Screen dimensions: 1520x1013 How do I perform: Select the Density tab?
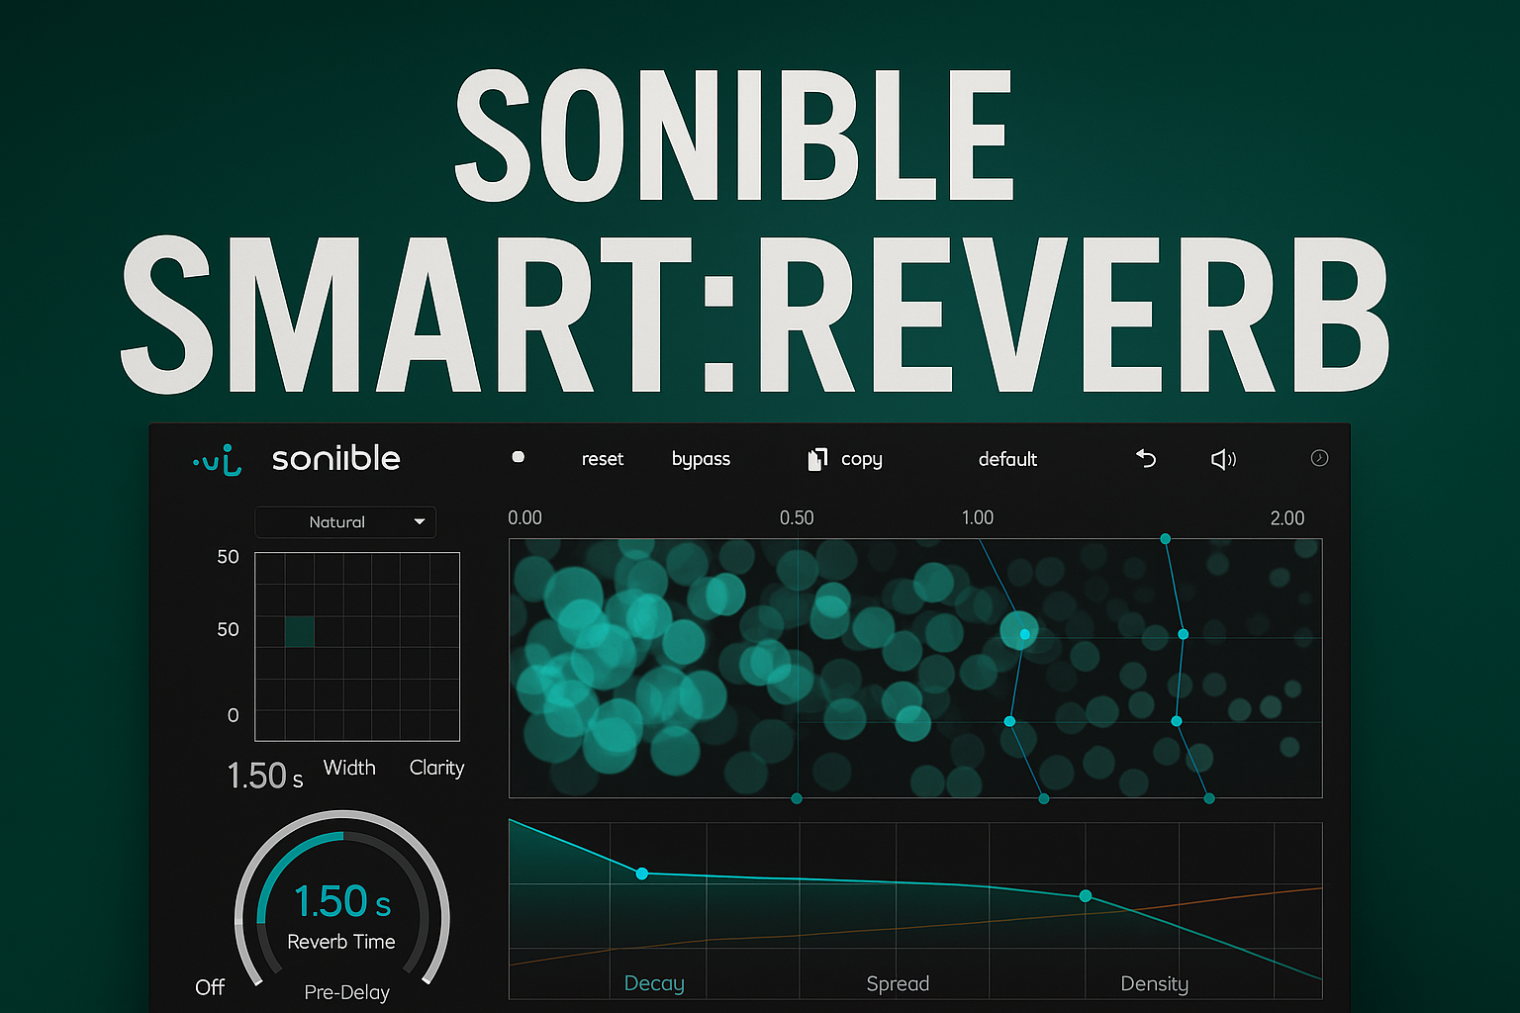(1154, 983)
